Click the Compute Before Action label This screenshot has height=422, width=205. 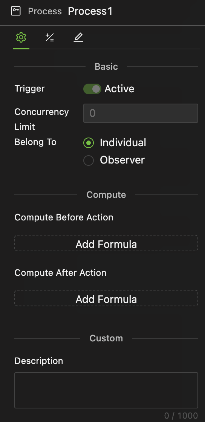[x=64, y=217]
